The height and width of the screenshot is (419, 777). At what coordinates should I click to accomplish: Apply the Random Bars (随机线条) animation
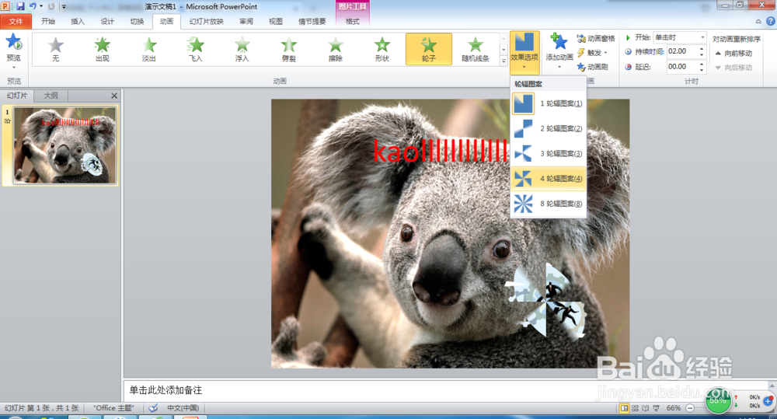(x=476, y=49)
